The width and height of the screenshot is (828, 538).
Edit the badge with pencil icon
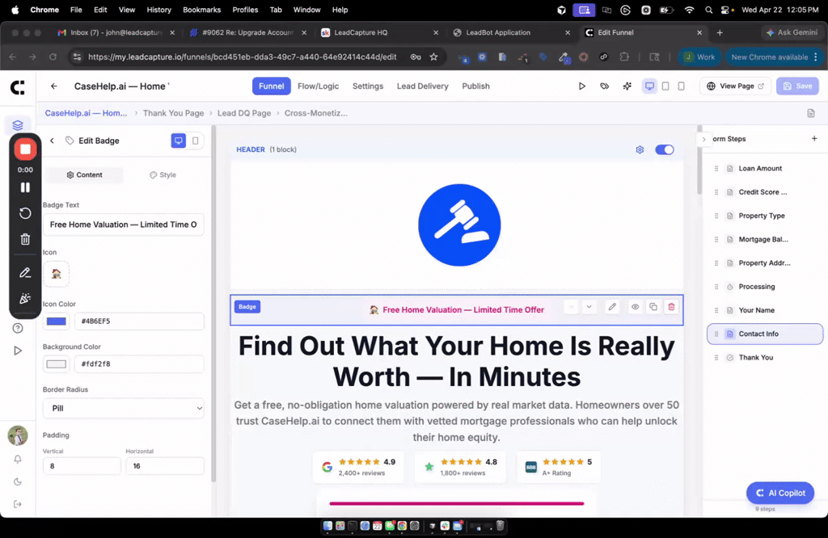pos(612,306)
